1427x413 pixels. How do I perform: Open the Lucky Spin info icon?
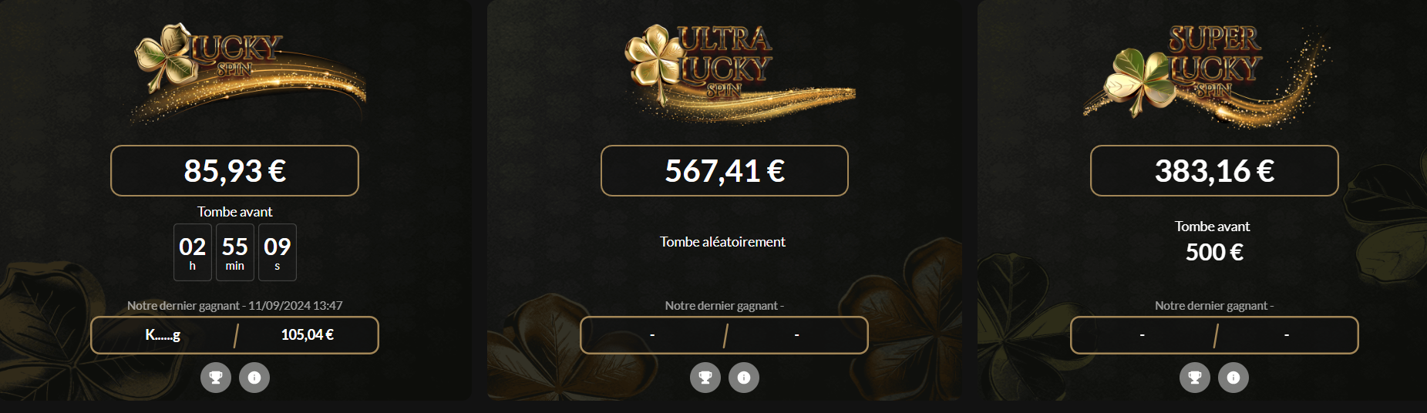(254, 378)
